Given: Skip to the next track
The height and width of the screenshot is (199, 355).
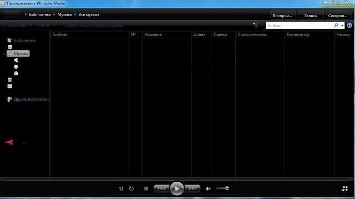Looking at the screenshot, I should [192, 188].
